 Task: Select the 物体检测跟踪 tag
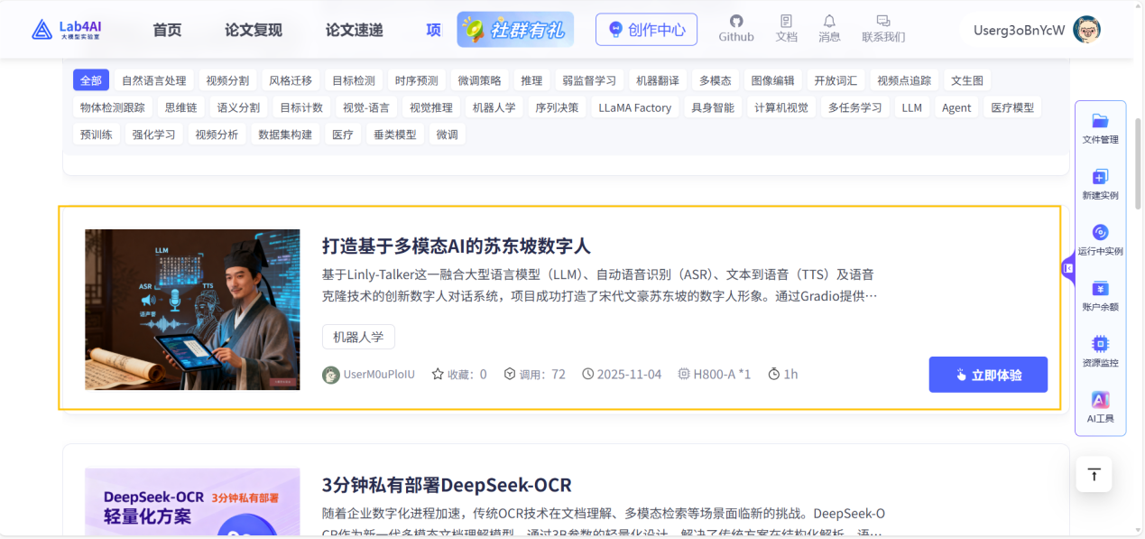tap(113, 107)
